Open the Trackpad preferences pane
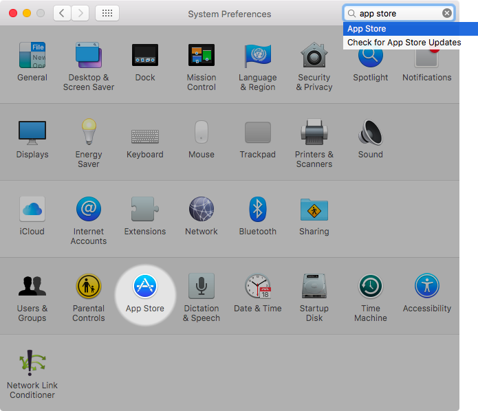Image resolution: width=478 pixels, height=411 pixels. 258,140
